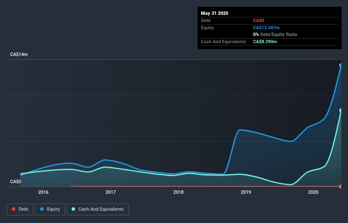Click the CA$13.347m equity value
This screenshot has width=348, height=223.
pyautogui.click(x=266, y=28)
